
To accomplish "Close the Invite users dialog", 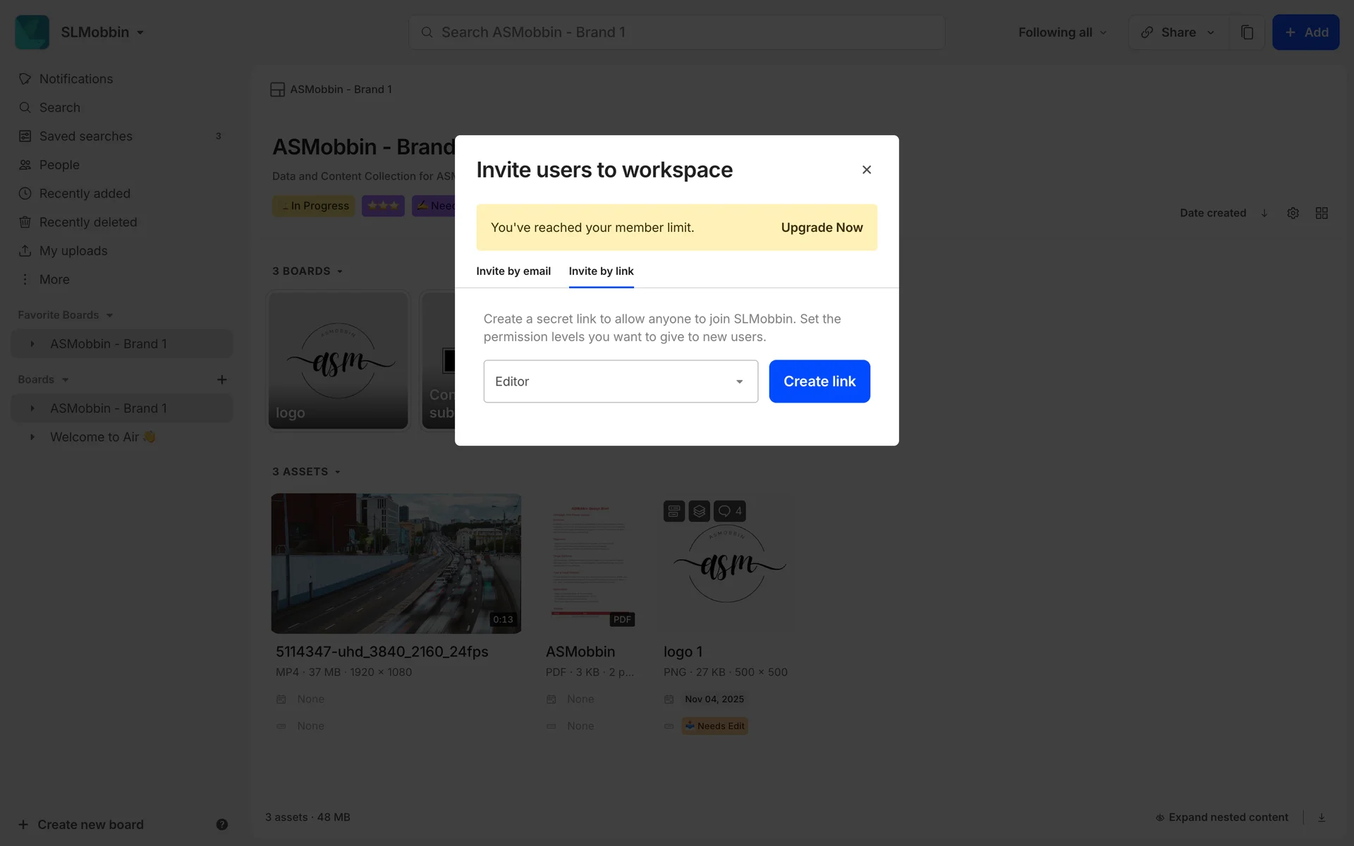I will (x=867, y=170).
